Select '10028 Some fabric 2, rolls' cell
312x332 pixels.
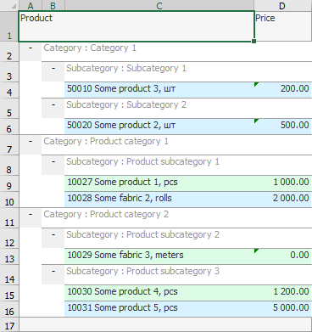159,200
